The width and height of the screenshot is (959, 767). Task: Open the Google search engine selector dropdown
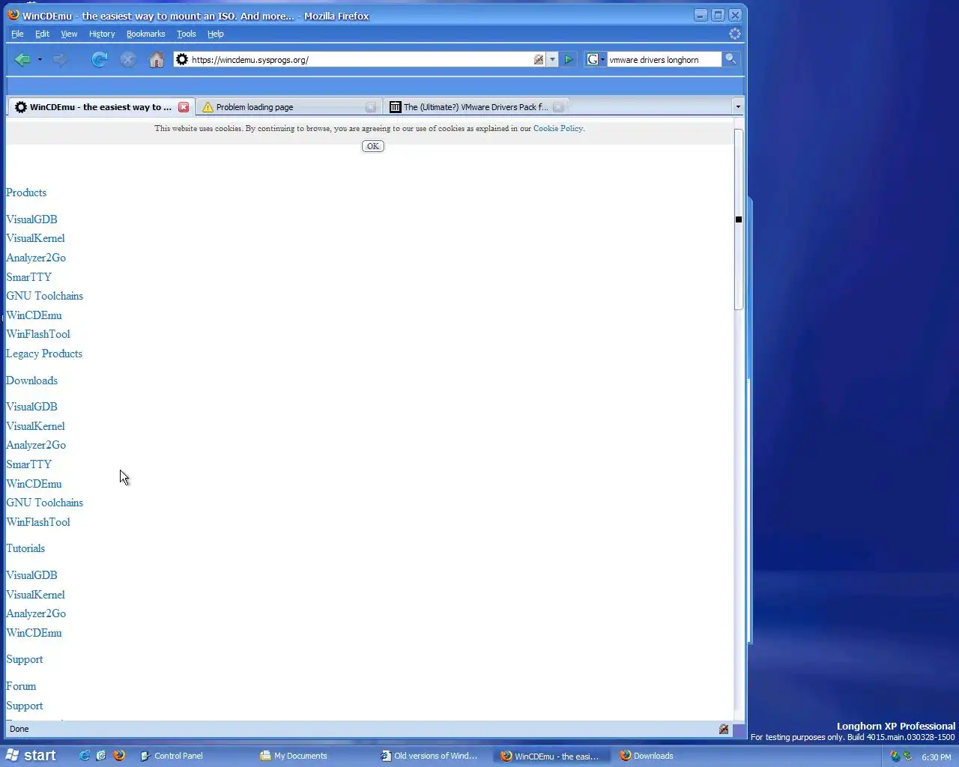[x=596, y=60]
